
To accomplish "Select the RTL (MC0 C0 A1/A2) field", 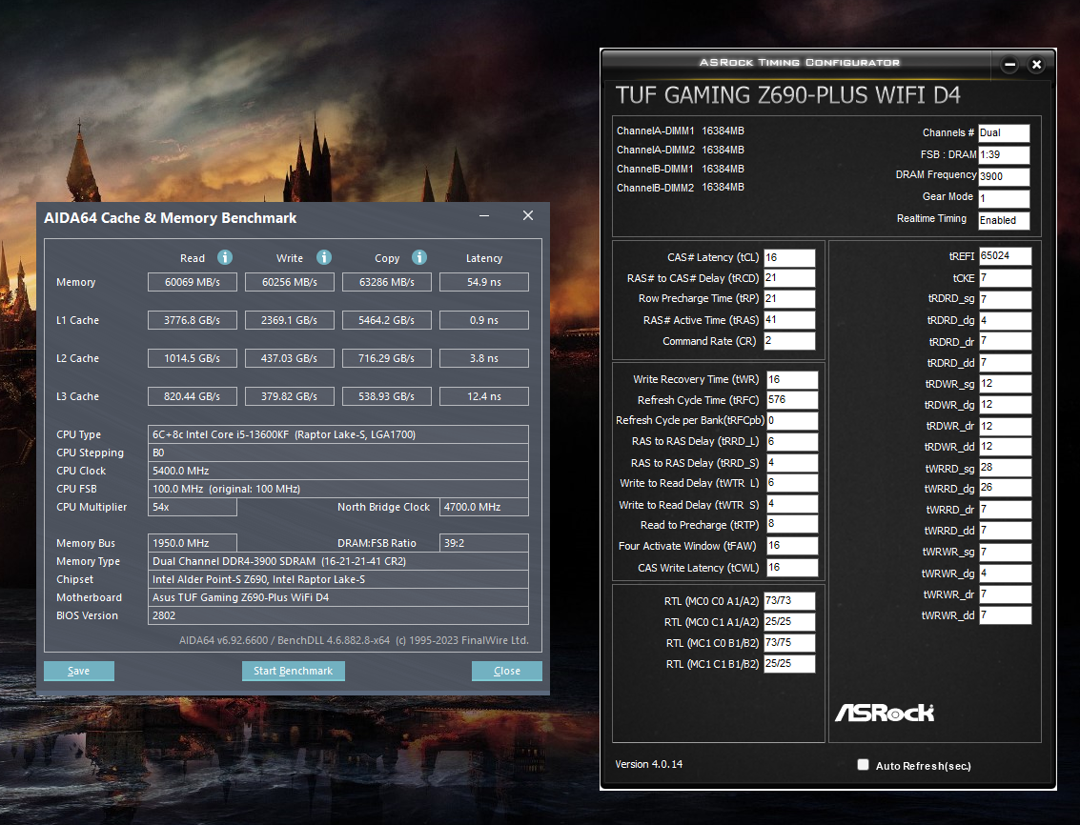I will tap(789, 601).
